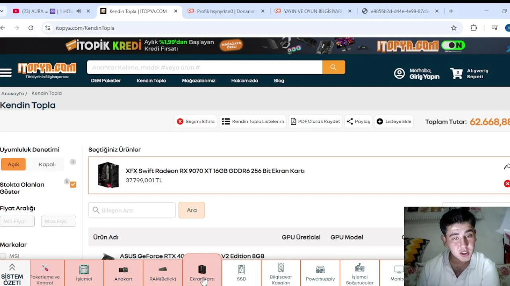Focus the Anahtar Kelime search field

[204, 68]
